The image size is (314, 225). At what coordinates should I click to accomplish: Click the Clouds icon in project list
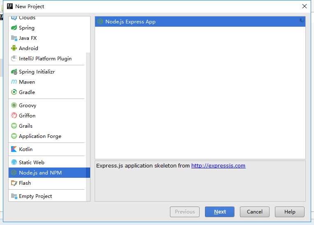[14, 18]
